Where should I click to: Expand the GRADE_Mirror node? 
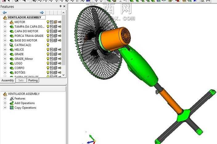tap(5, 59)
